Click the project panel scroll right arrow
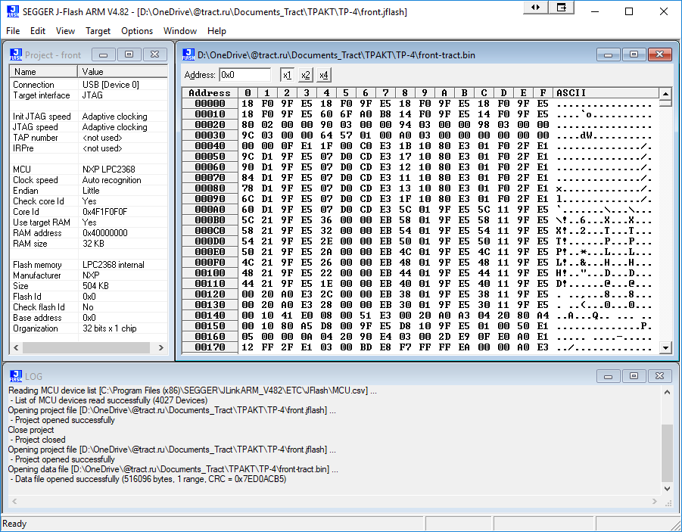The width and height of the screenshot is (682, 532). click(161, 347)
